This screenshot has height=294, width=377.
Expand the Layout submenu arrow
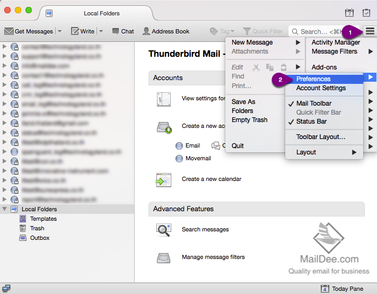[x=354, y=152]
